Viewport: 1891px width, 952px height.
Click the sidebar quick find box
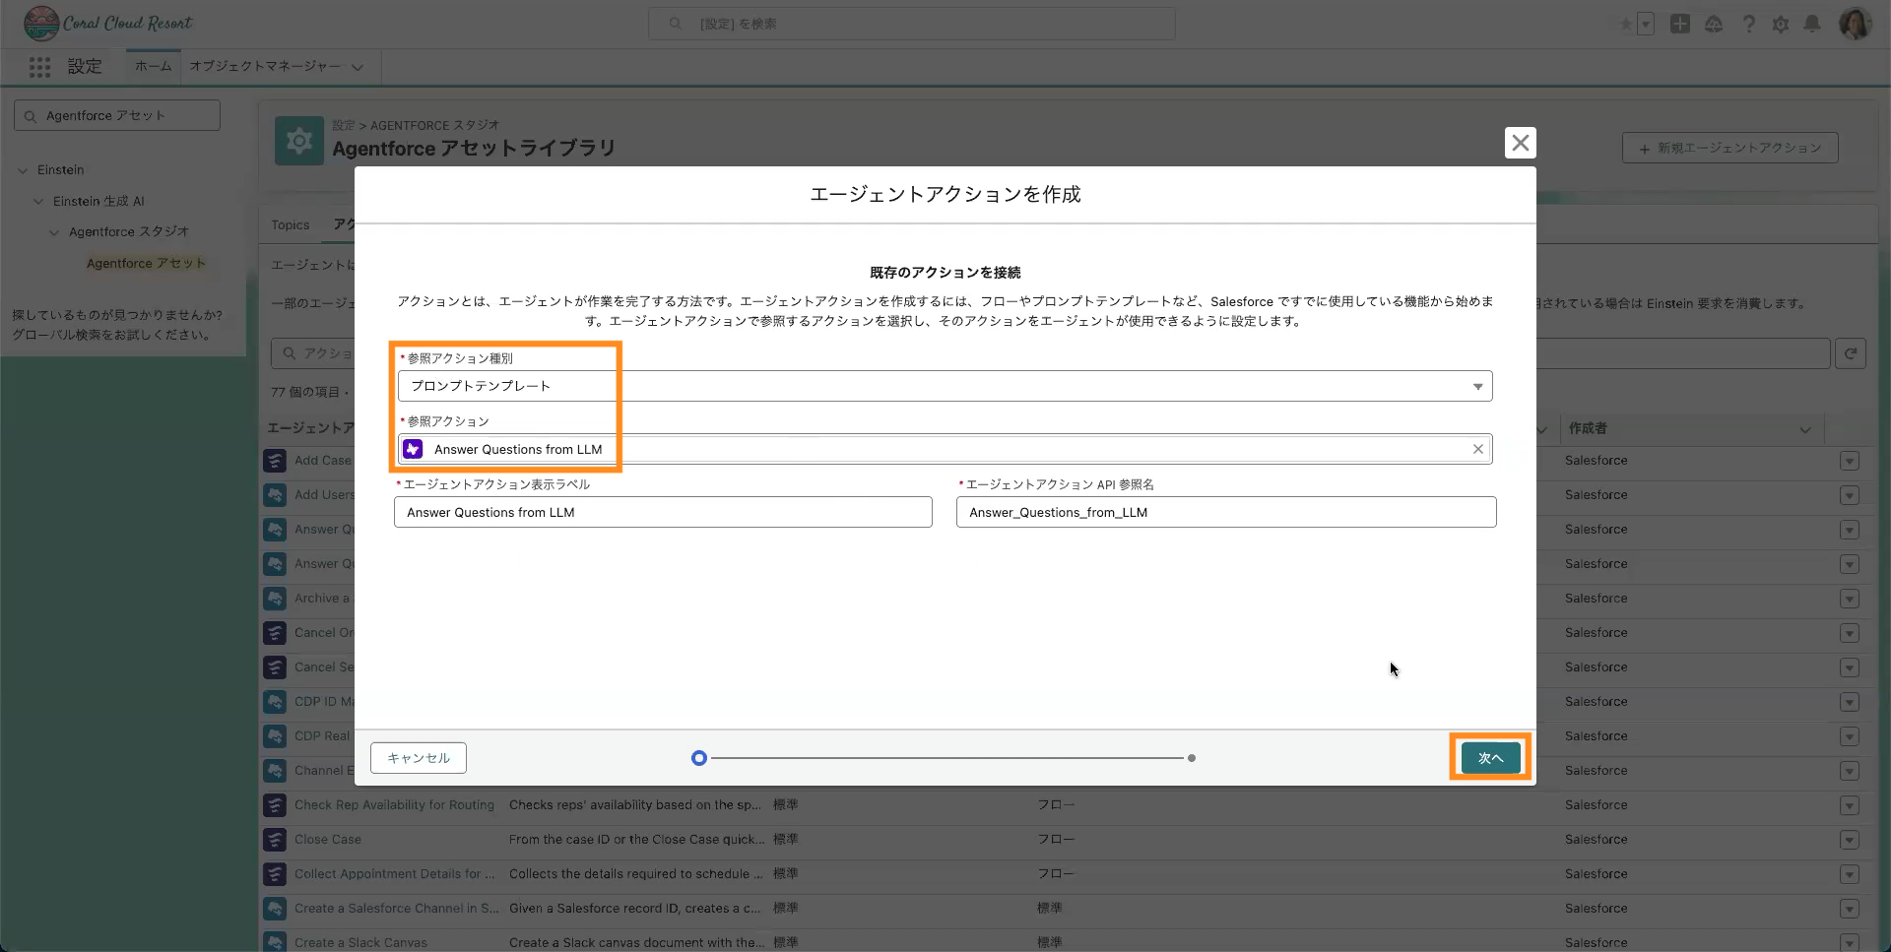click(117, 115)
